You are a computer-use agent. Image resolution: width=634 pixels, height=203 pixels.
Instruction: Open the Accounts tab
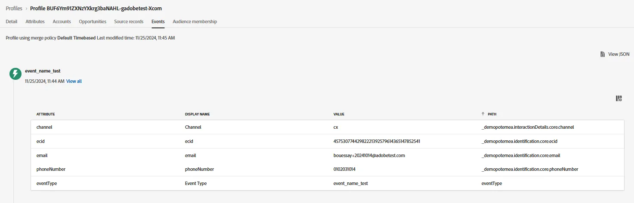point(62,21)
